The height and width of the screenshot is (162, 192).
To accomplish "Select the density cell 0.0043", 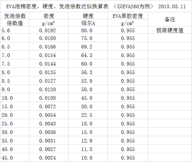I will point(49,124).
